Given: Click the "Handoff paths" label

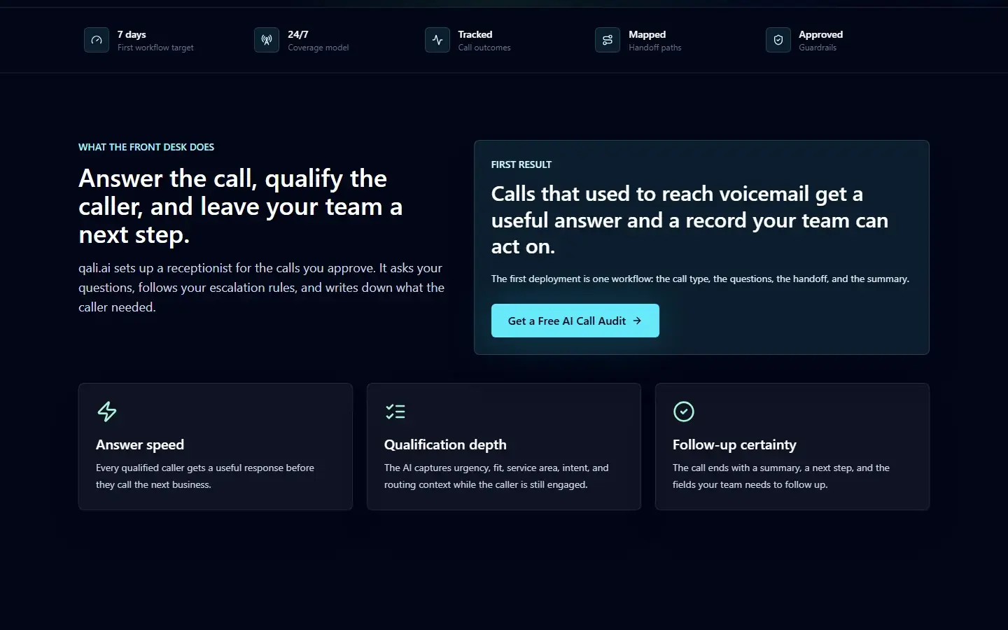Looking at the screenshot, I should [x=655, y=48].
